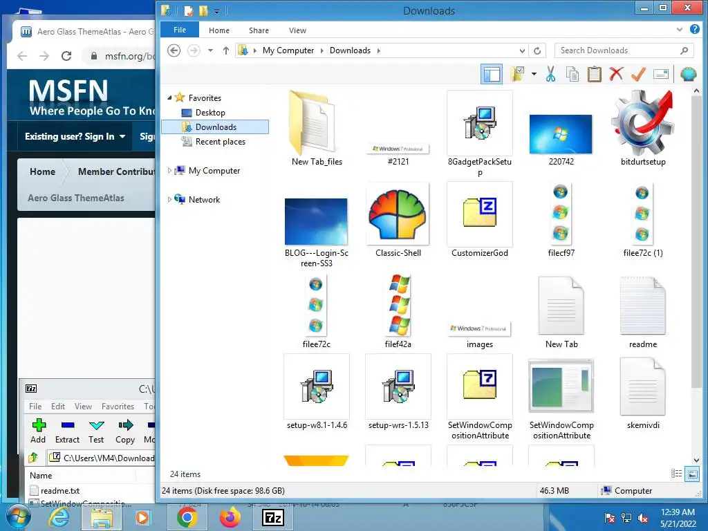Screen dimensions: 708x531
Task: Refresh the Downloads folder view
Action: click(537, 50)
